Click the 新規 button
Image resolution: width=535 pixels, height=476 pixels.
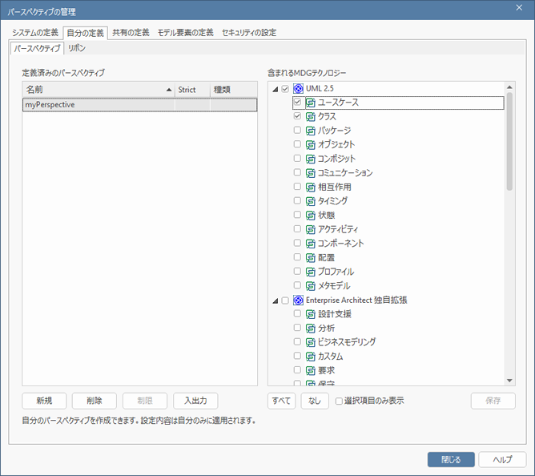[x=44, y=401]
